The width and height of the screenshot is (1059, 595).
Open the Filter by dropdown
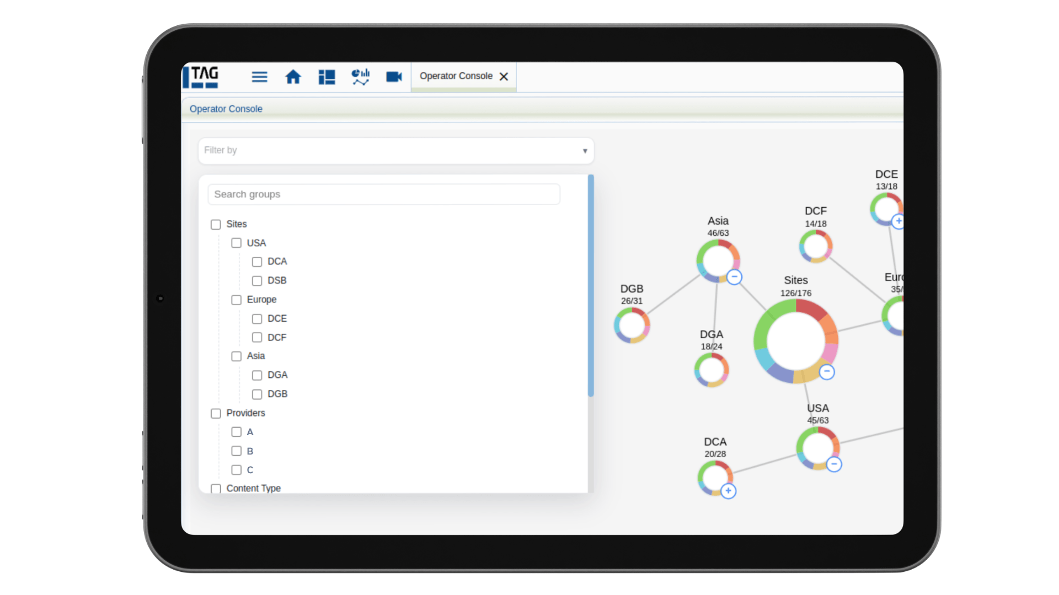coord(395,150)
